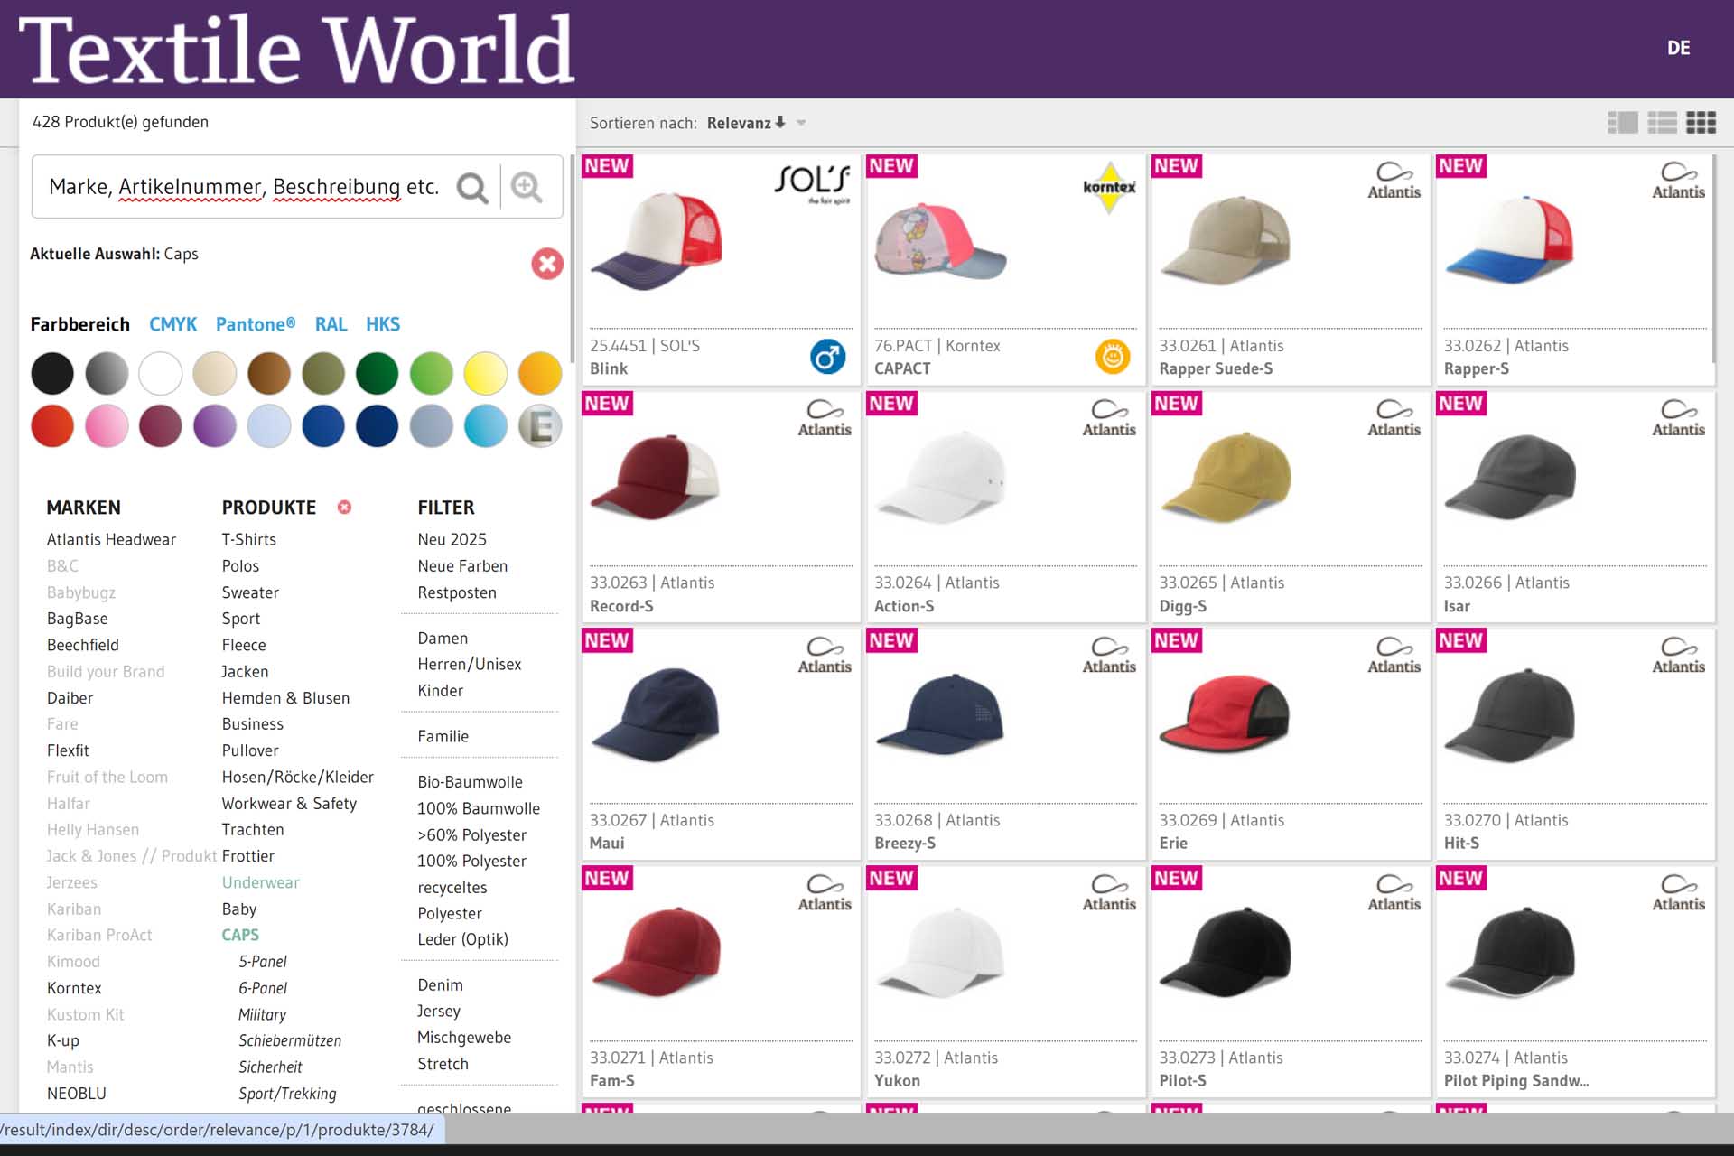
Task: Click the NEW badge on Blink card
Action: pyautogui.click(x=607, y=166)
